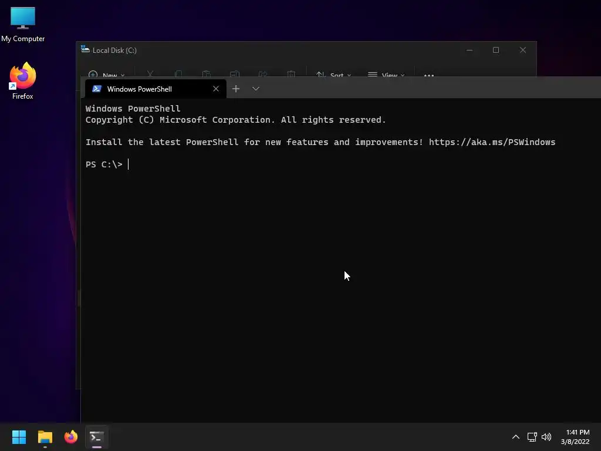Click the Windows Terminal taskbar icon
The width and height of the screenshot is (601, 451).
pos(97,437)
